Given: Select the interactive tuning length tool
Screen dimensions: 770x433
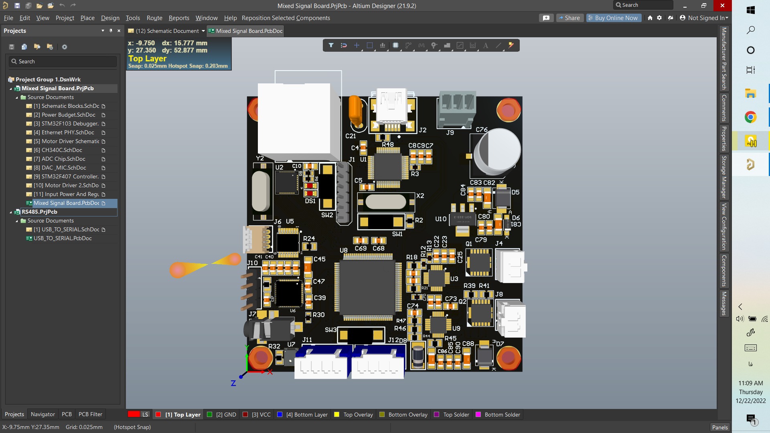Looking at the screenshot, I should [x=421, y=45].
